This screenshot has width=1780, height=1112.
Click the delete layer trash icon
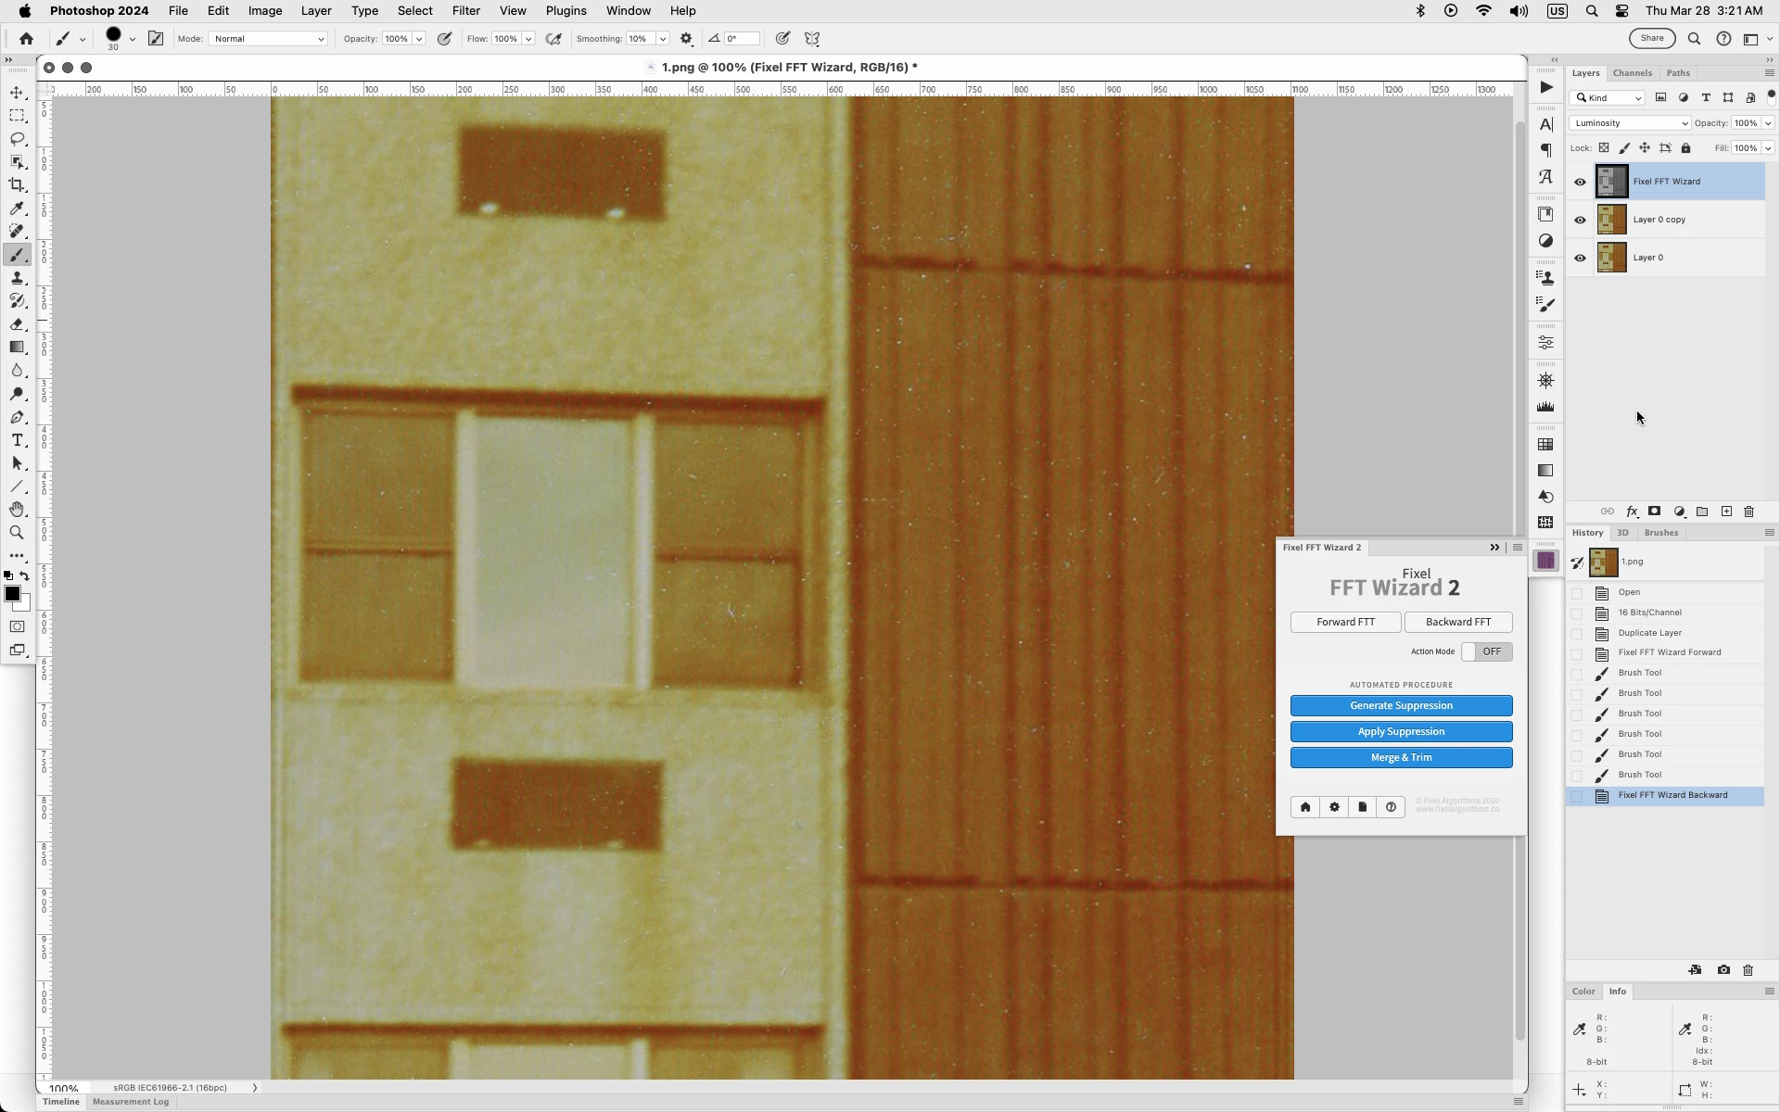1749,512
